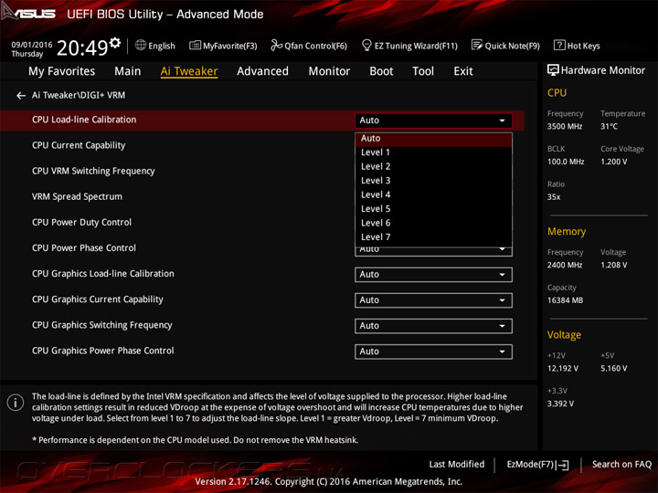Switch to My Favorites tab
This screenshot has height=493, width=658.
point(62,71)
